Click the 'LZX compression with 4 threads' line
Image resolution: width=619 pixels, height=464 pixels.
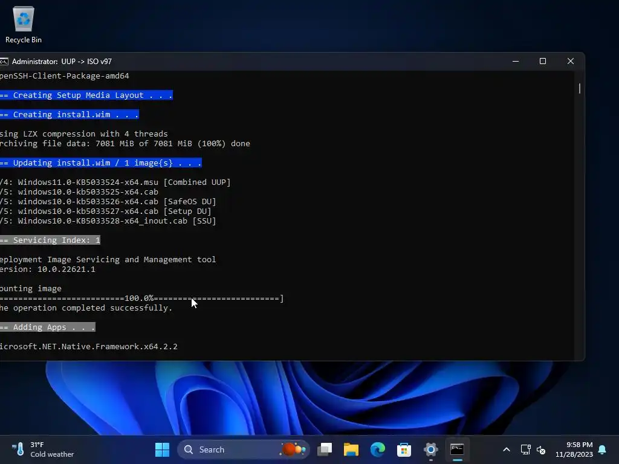pos(83,134)
